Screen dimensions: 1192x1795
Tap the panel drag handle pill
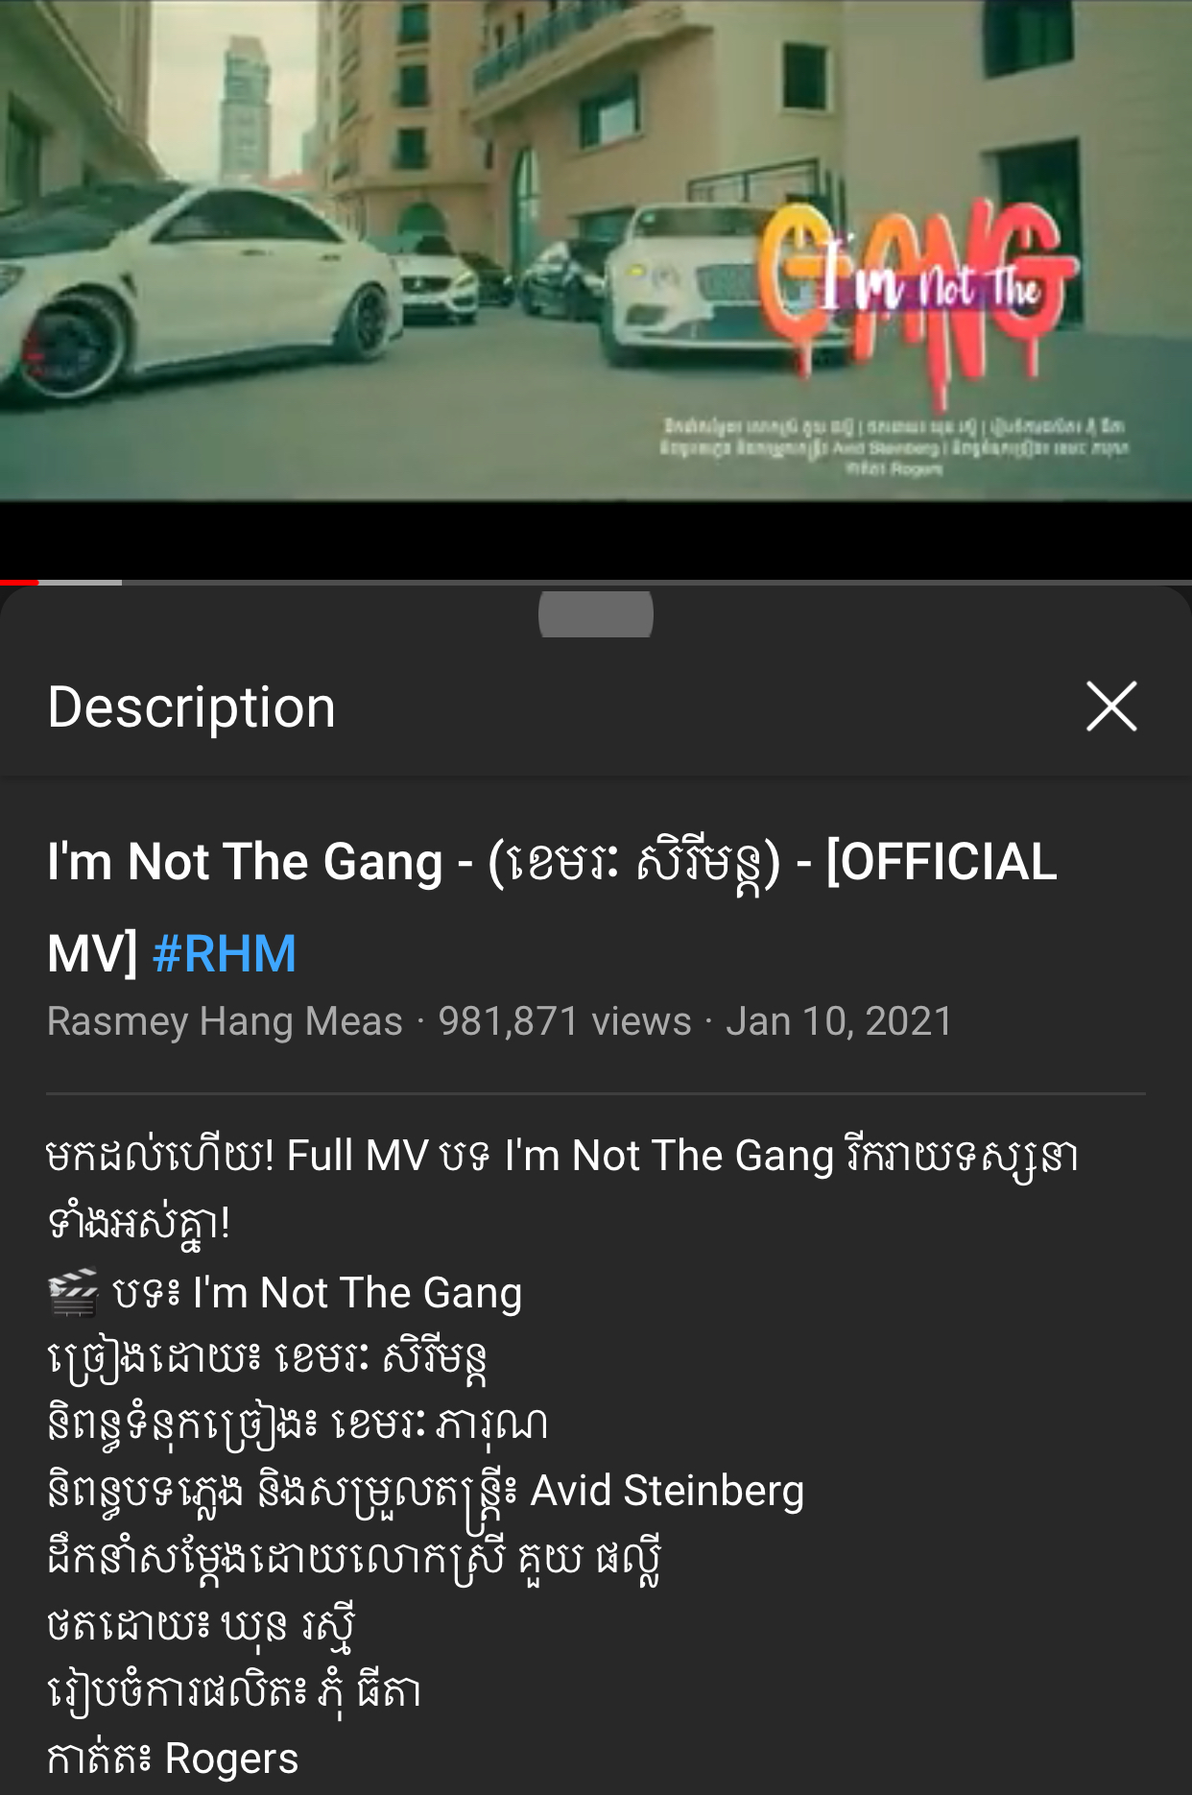(x=595, y=614)
